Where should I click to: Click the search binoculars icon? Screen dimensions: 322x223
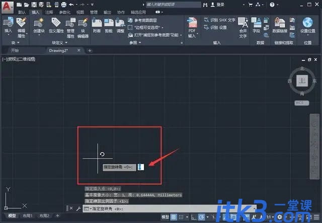205,5
